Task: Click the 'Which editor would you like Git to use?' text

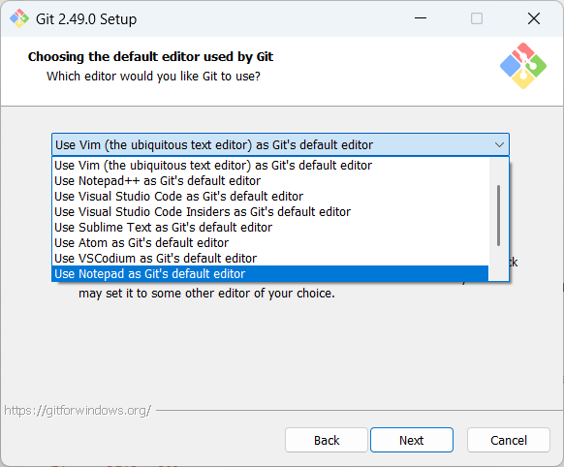Action: click(153, 77)
